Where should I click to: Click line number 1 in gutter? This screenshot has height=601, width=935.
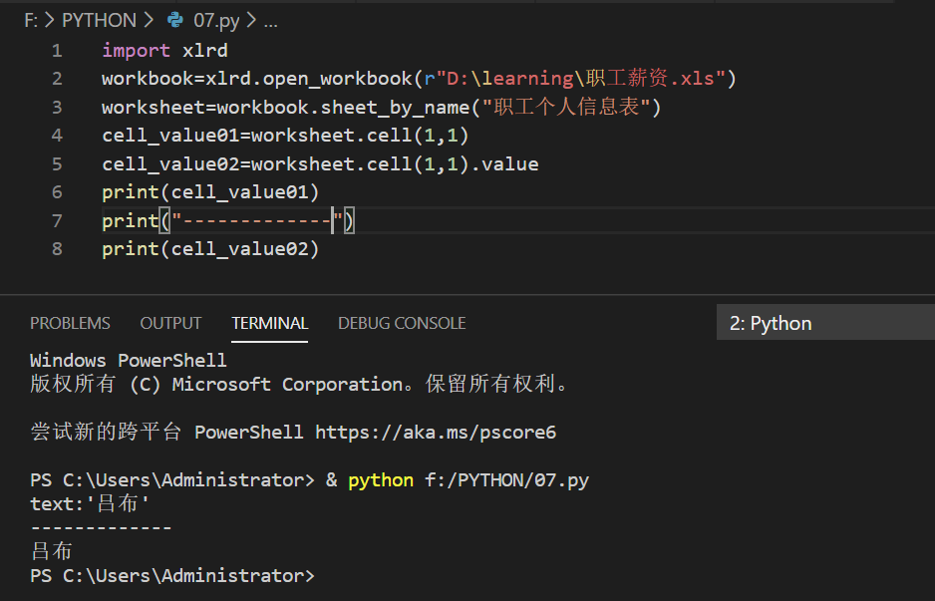(57, 50)
